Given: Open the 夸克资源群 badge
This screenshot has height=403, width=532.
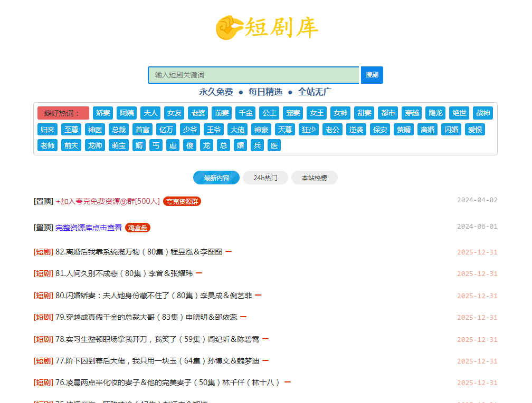Looking at the screenshot, I should 182,201.
